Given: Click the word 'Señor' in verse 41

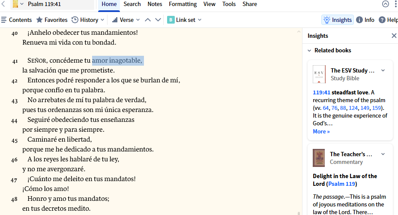Looking at the screenshot, I should [x=37, y=61].
